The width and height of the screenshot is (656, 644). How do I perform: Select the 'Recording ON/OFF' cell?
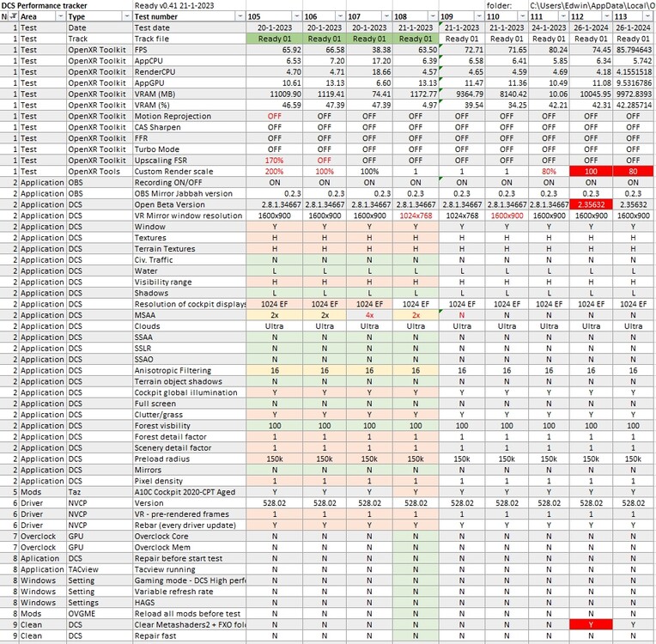click(x=189, y=182)
